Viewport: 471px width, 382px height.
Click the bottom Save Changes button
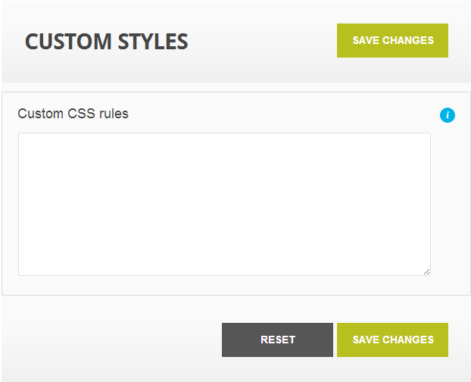click(x=392, y=340)
